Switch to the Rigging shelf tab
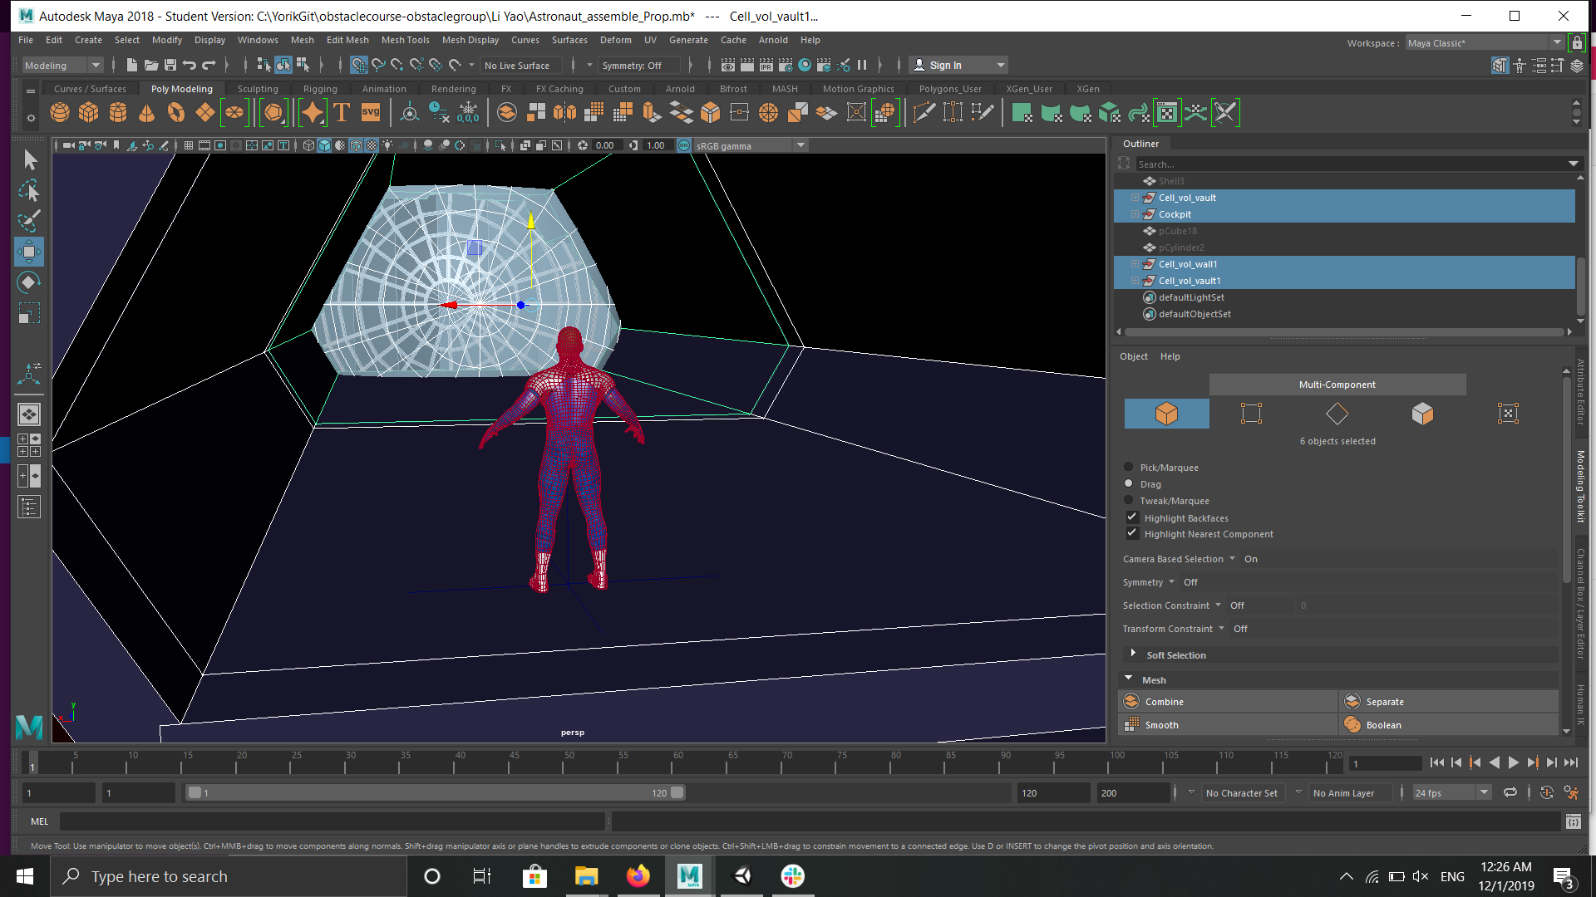This screenshot has height=897, width=1596. (320, 89)
